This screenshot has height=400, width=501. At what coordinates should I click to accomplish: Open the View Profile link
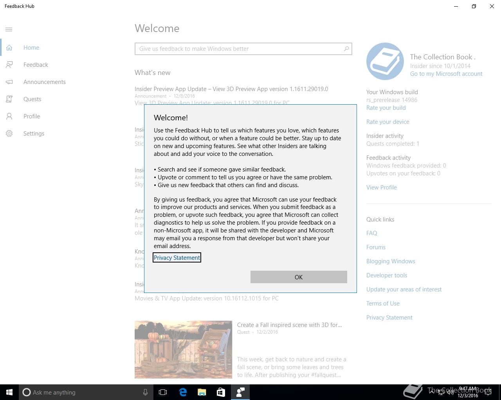[x=382, y=187]
